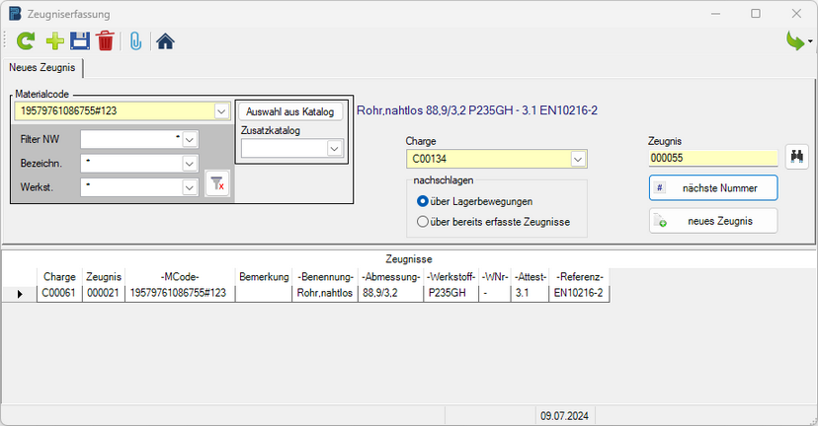Clear filters with the funnel icon
This screenshot has height=426, width=818.
click(218, 183)
